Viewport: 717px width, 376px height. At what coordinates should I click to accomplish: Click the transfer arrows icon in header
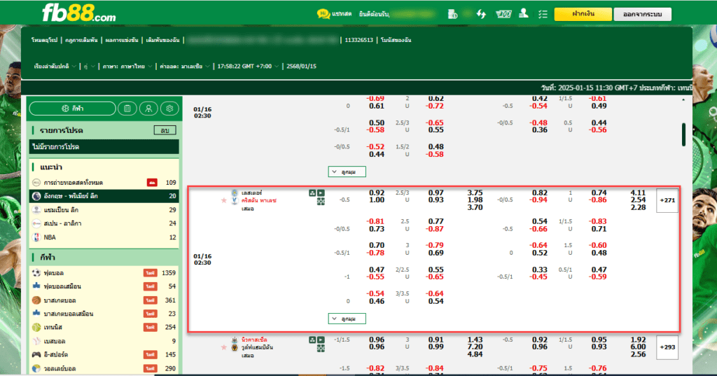(x=481, y=14)
